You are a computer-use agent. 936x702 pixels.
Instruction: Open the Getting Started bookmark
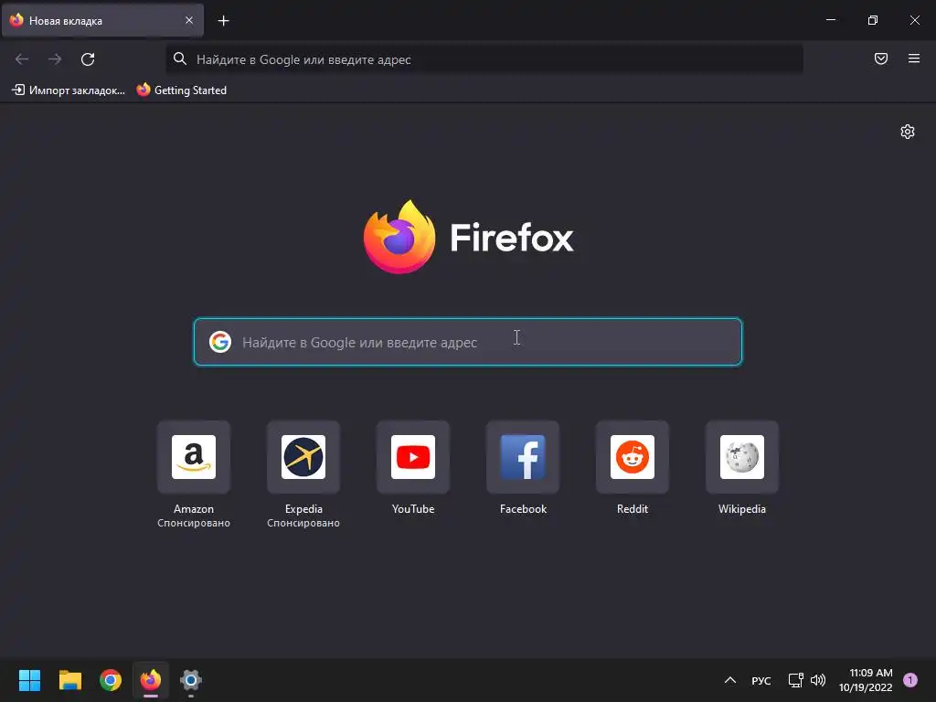(182, 90)
